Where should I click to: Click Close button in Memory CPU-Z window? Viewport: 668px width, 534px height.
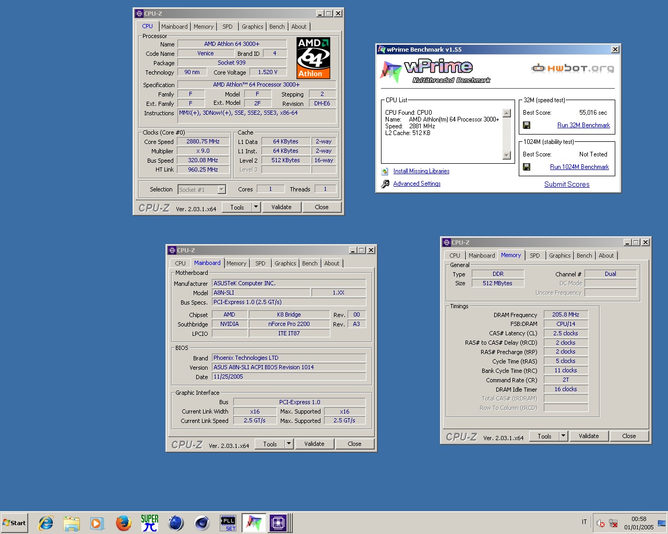tap(629, 436)
